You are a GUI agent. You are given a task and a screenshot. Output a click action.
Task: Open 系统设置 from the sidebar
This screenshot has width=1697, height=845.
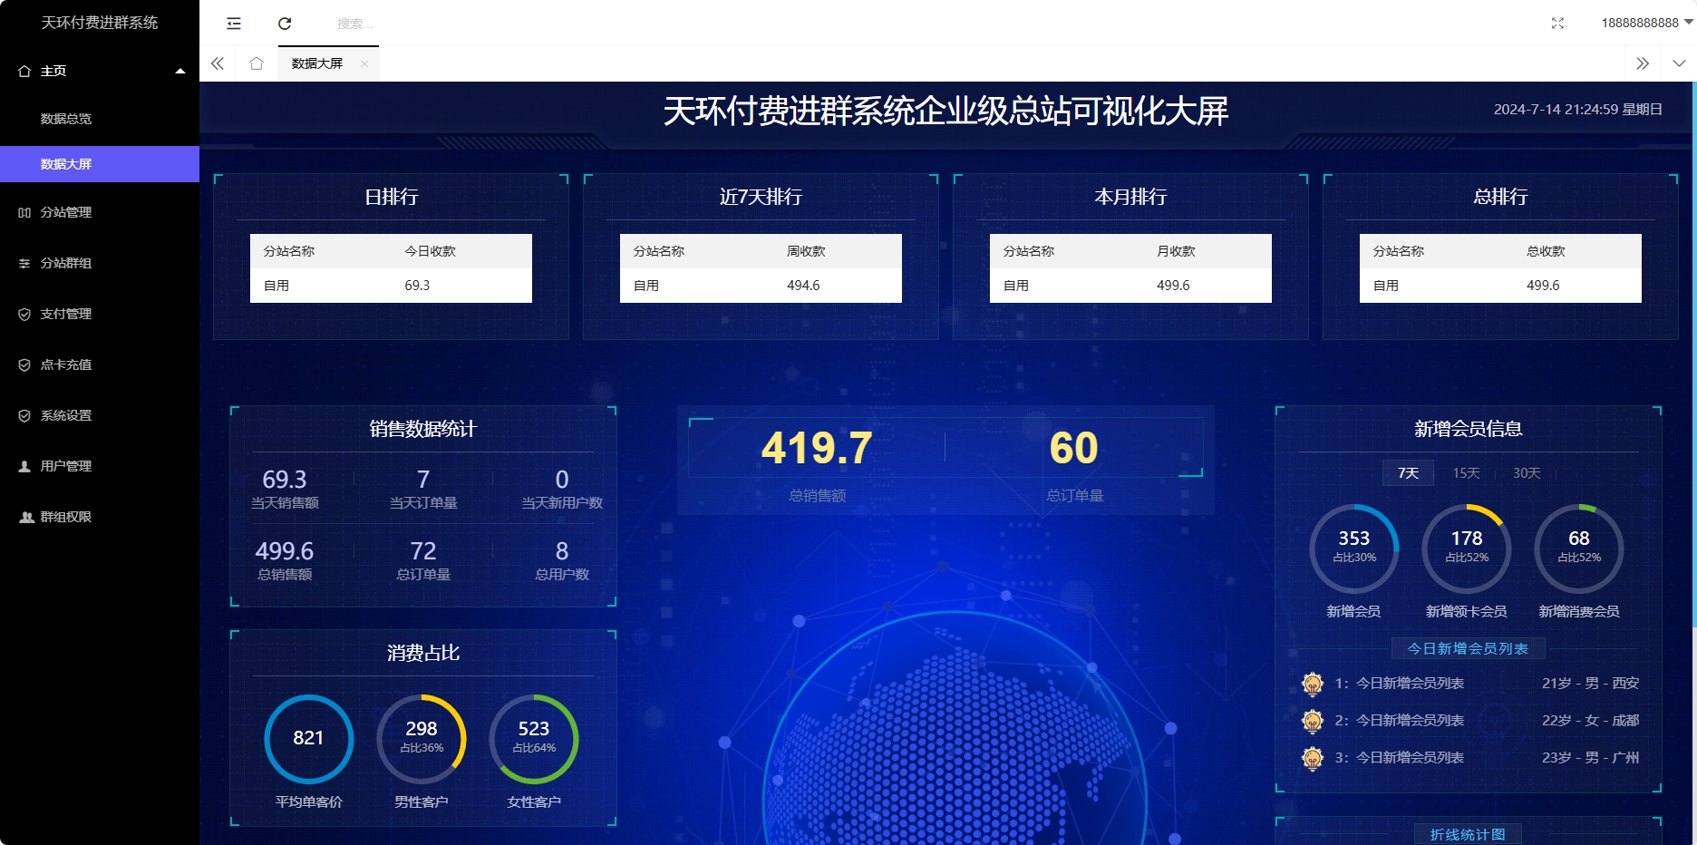63,415
